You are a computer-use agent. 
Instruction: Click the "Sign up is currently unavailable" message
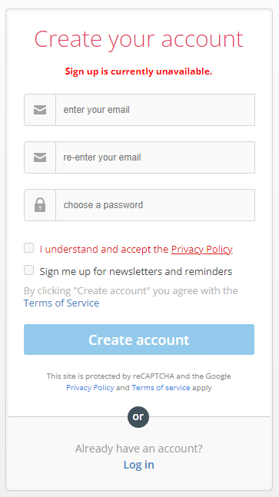pyautogui.click(x=138, y=71)
